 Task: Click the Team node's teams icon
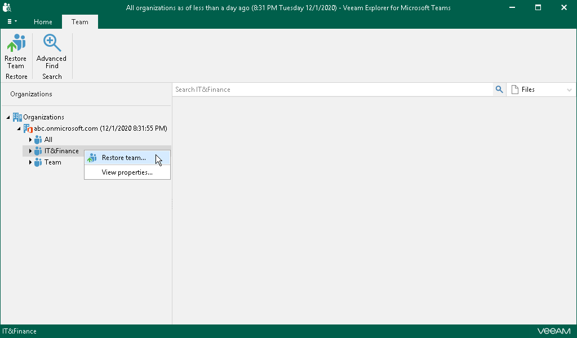point(38,162)
